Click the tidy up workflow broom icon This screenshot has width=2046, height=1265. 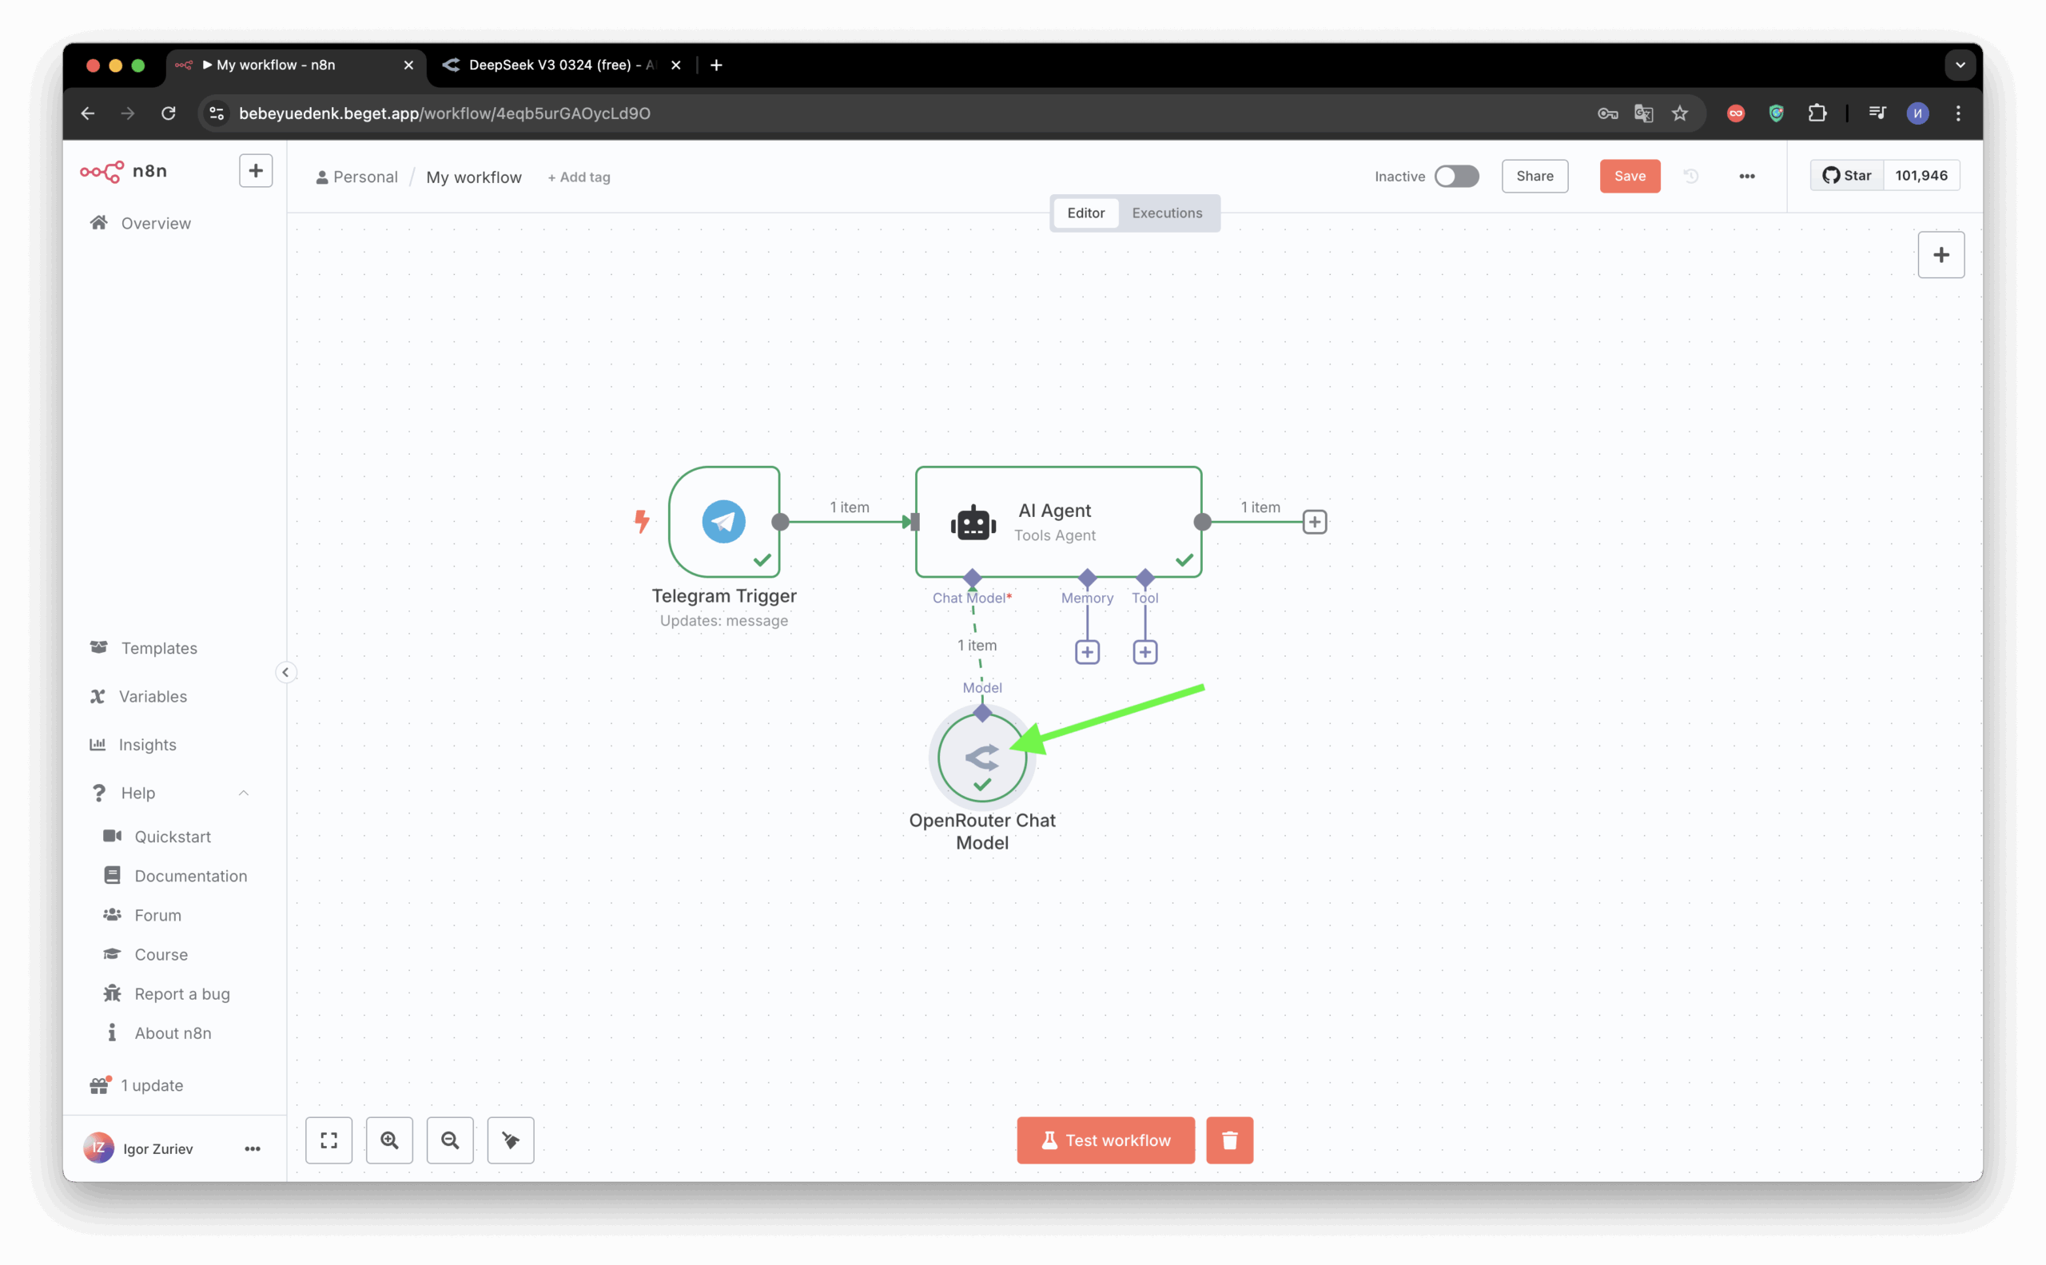coord(511,1140)
